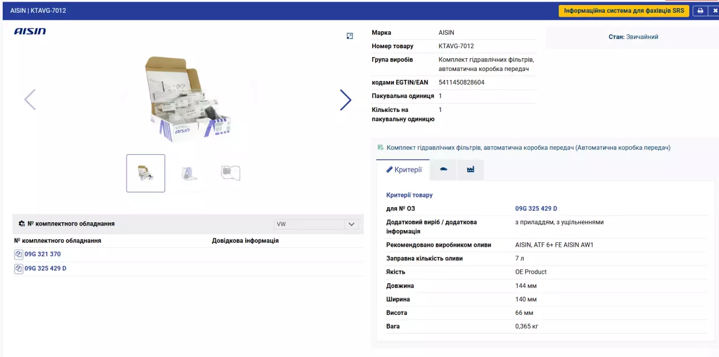Expand the product image to full view
This screenshot has width=719, height=357.
350,36
